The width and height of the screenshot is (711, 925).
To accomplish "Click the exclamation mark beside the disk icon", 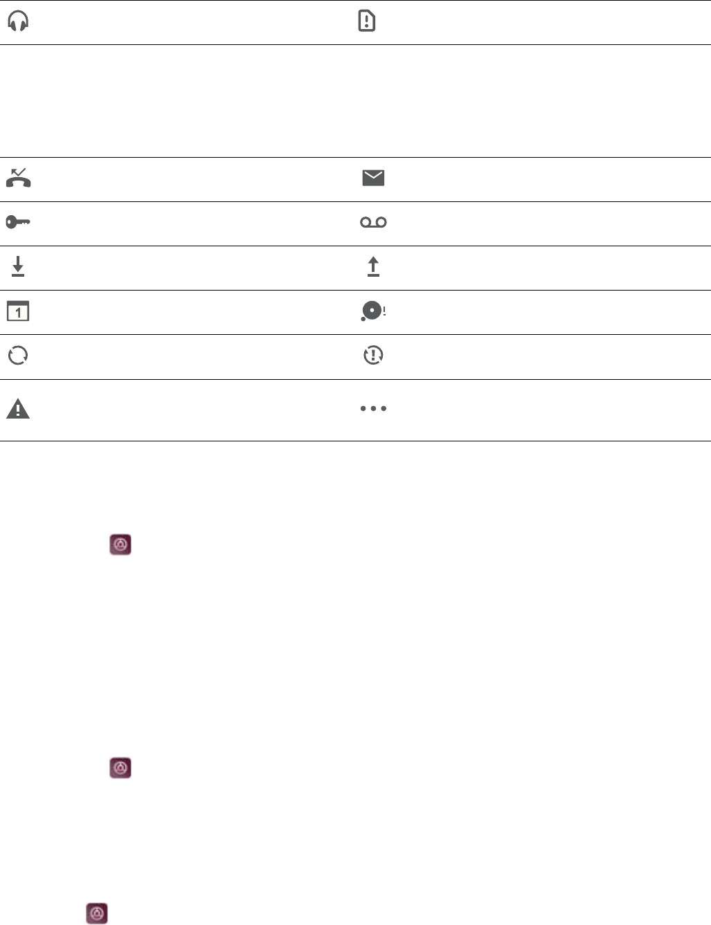I will coord(384,311).
